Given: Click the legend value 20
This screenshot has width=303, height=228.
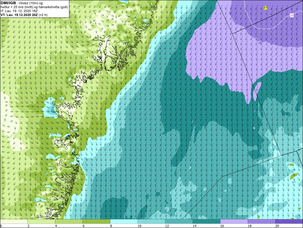Looking at the screenshot, I should pos(277,226).
